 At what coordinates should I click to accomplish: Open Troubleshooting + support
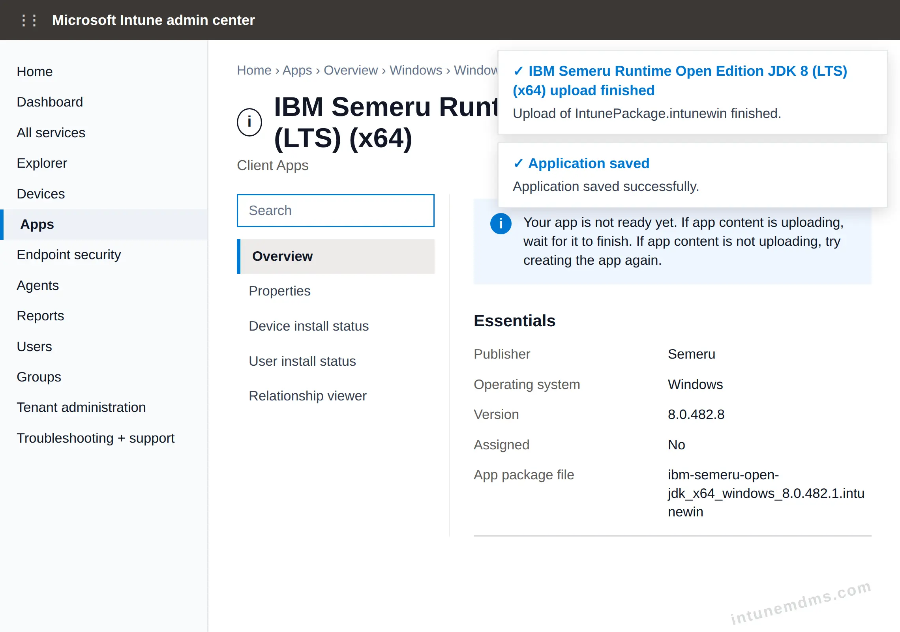point(96,438)
